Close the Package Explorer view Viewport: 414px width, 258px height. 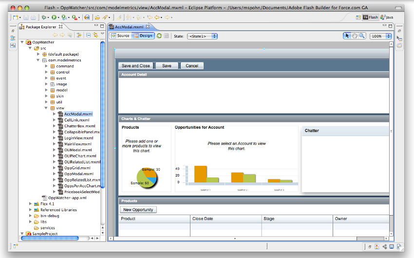[61, 27]
